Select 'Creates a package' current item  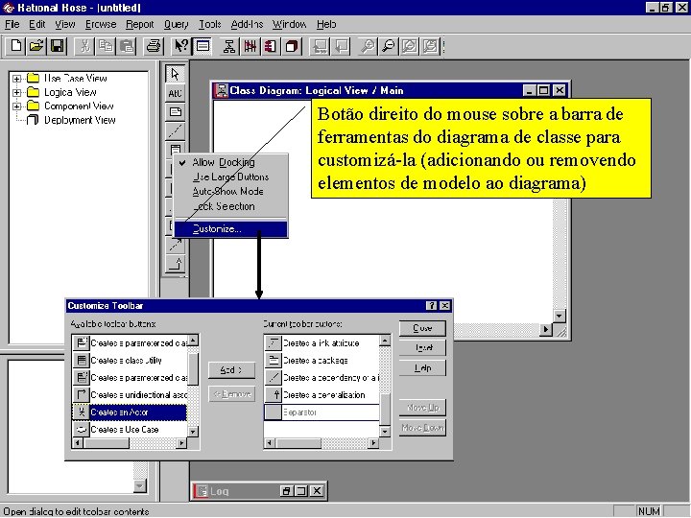click(x=322, y=361)
